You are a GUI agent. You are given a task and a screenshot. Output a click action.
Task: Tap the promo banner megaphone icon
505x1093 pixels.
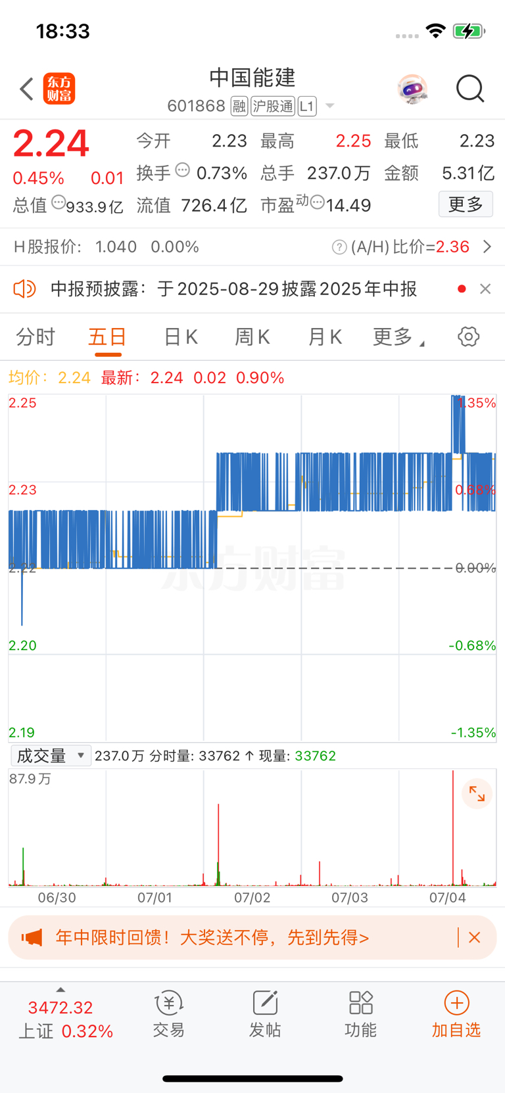32,937
